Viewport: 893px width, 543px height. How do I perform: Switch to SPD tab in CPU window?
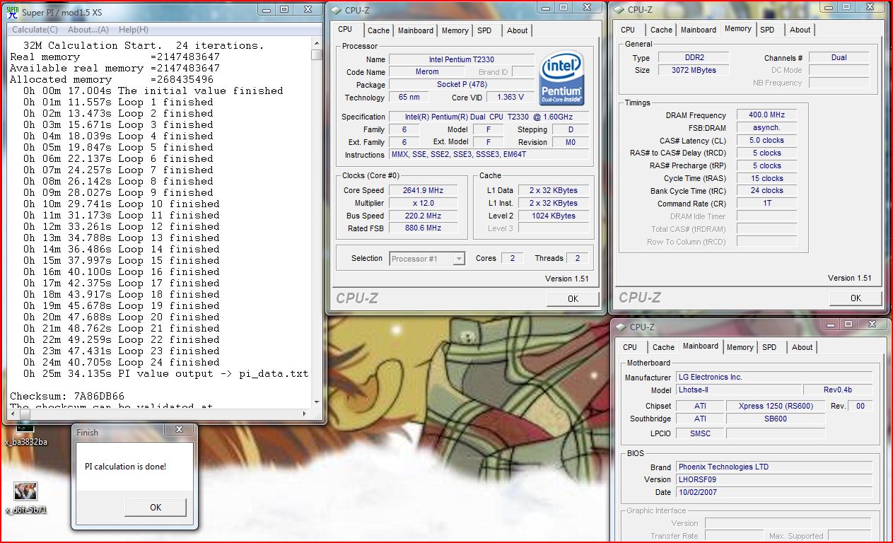[x=484, y=30]
